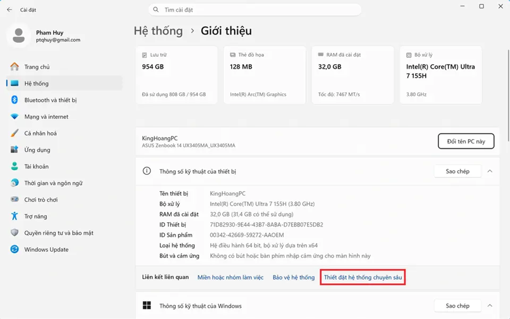Click the Thời gian và ngôn ngữ icon
This screenshot has height=319, width=510.
[14, 183]
